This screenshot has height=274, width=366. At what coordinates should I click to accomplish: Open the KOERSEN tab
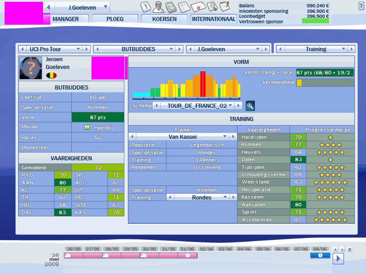(x=165, y=19)
